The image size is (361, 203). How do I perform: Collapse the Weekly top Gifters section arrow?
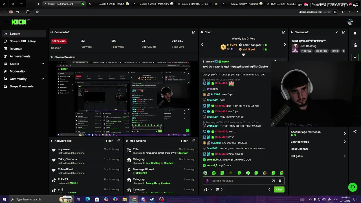(x=243, y=55)
